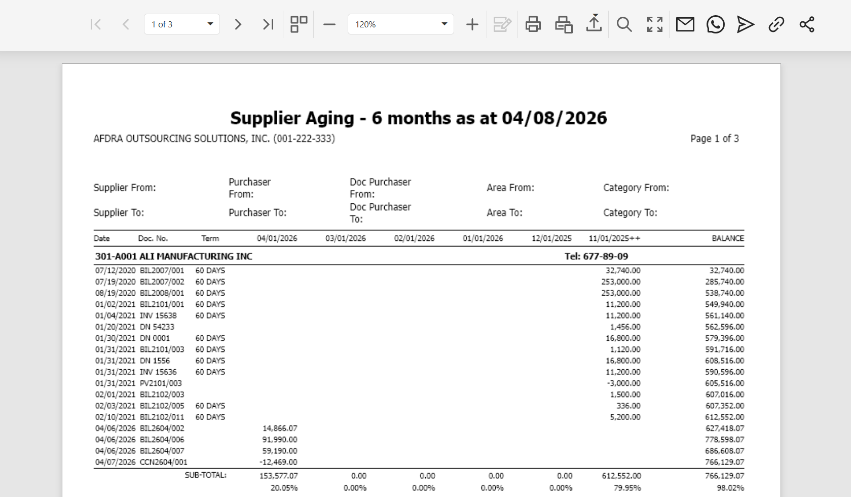The width and height of the screenshot is (851, 497).
Task: Open the zoom level dropdown
Action: coord(445,24)
